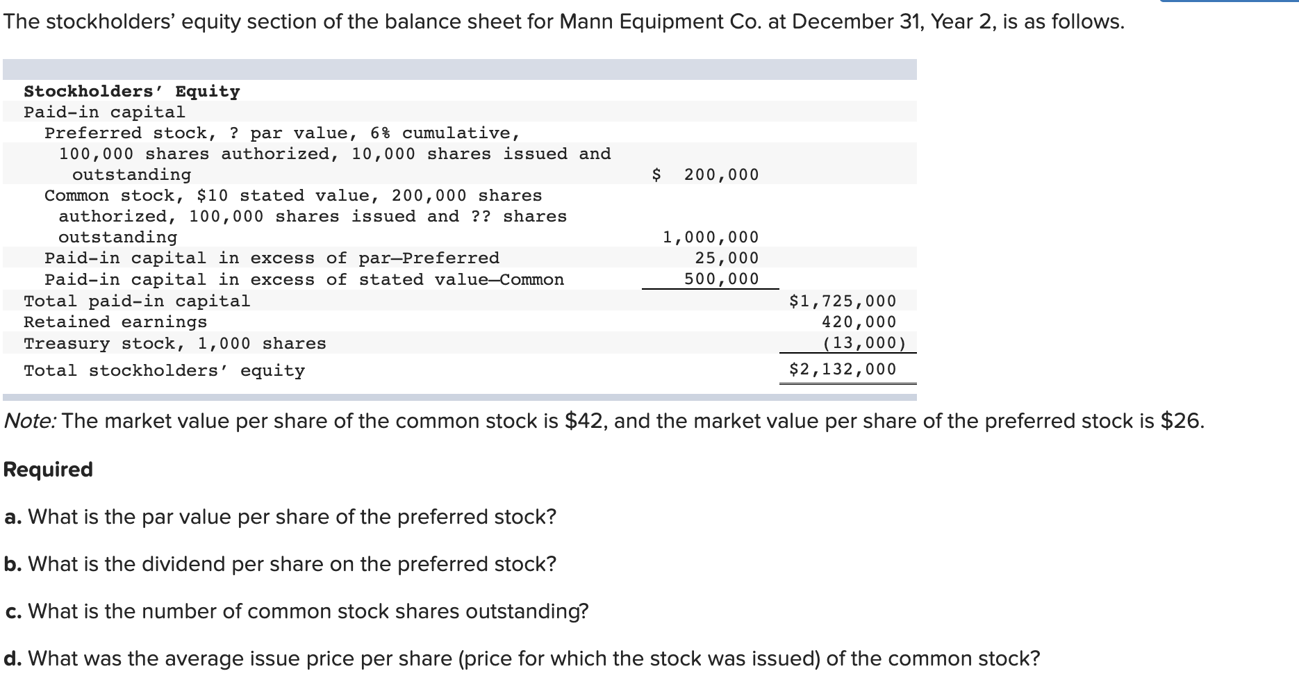
Task: Select question b about preferred dividend
Action: (280, 564)
